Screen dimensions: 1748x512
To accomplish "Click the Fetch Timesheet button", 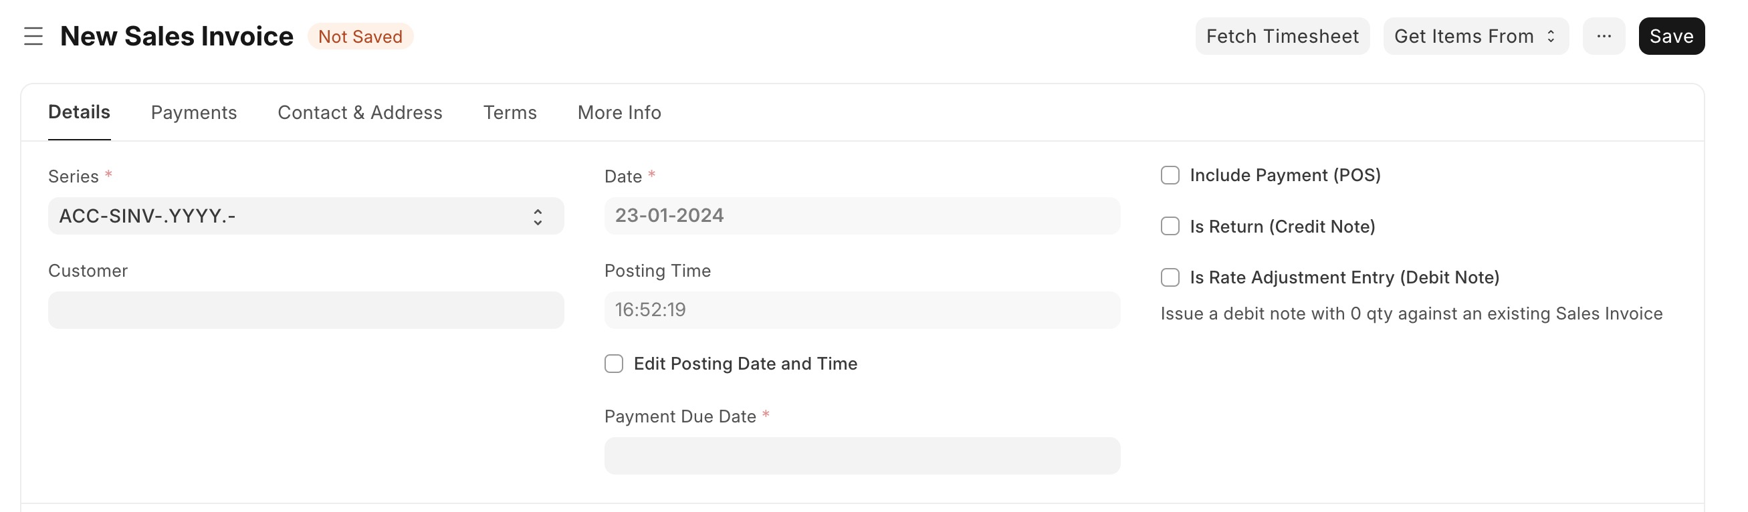I will point(1283,36).
